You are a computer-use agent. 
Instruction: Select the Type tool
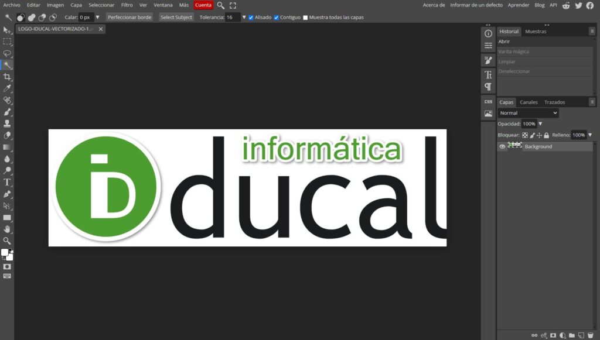(x=7, y=182)
